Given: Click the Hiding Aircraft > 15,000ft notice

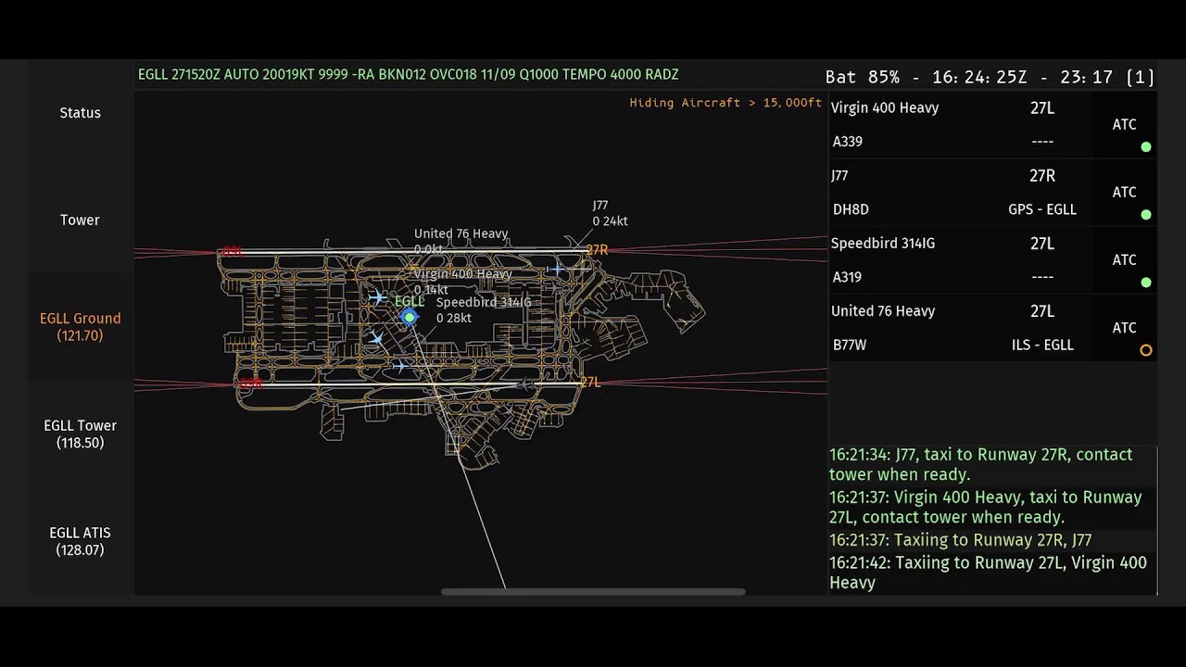Looking at the screenshot, I should [x=725, y=103].
